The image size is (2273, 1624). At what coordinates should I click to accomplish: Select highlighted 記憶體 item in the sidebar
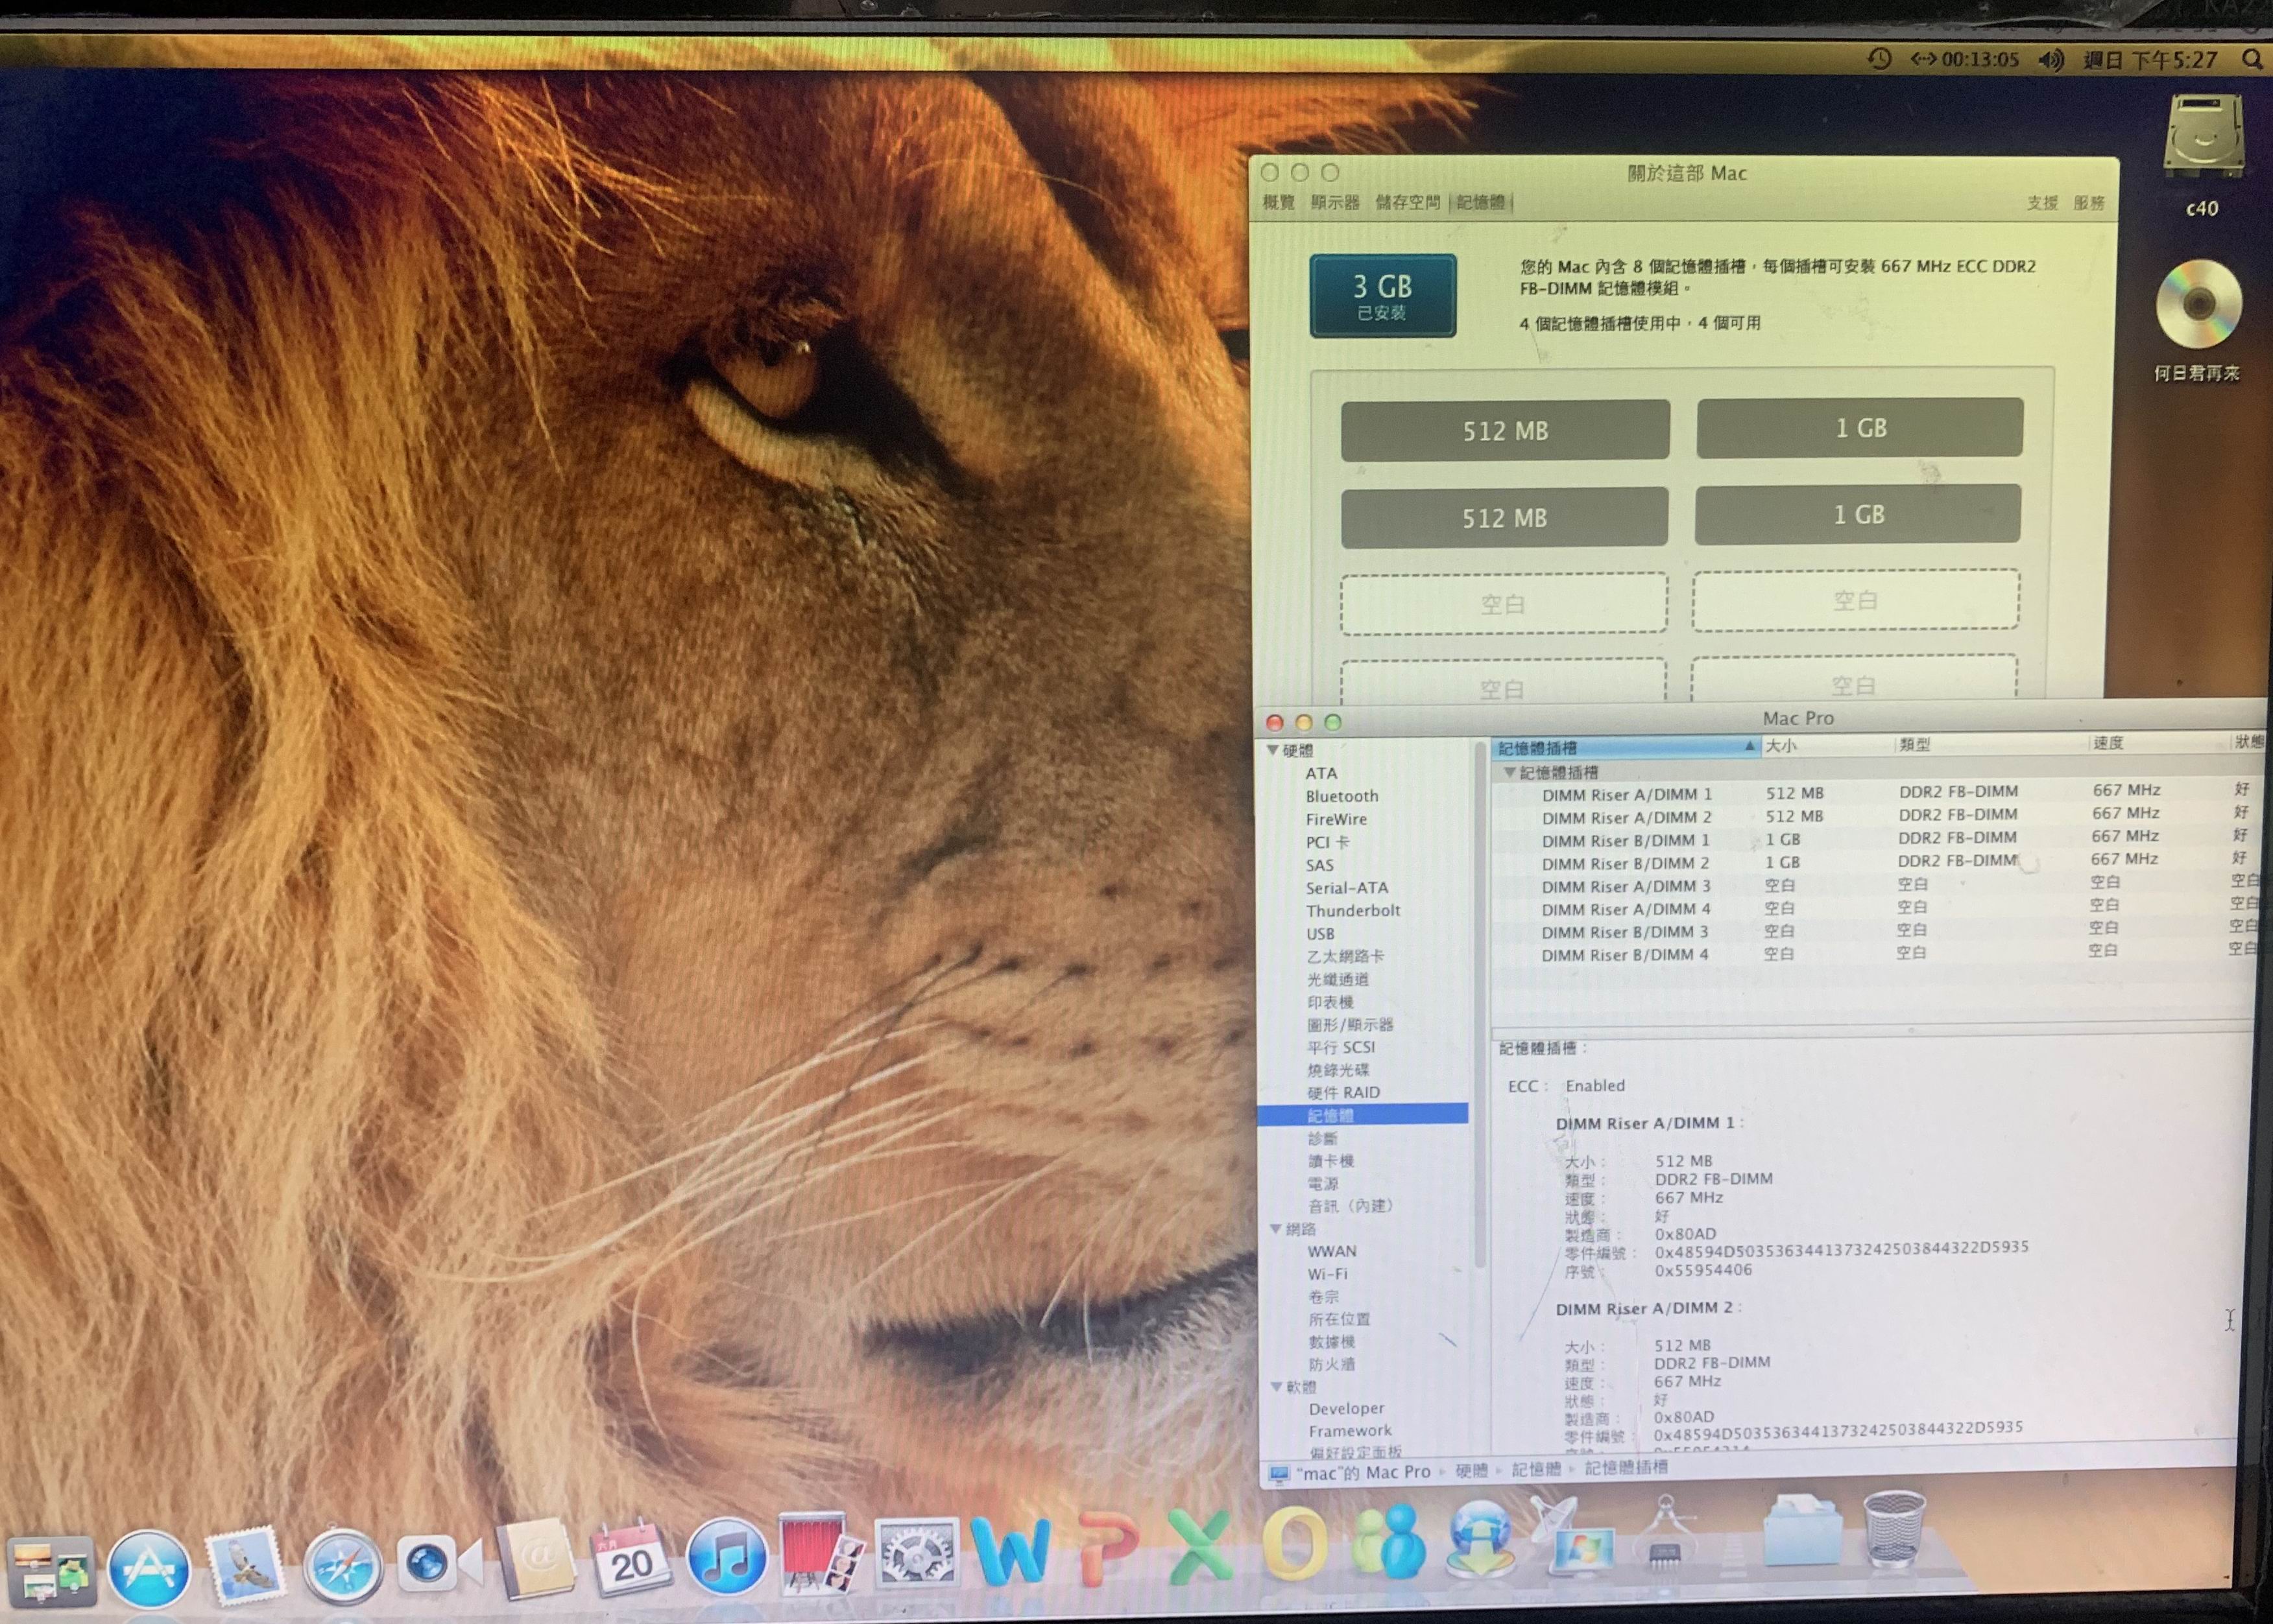point(1363,1115)
